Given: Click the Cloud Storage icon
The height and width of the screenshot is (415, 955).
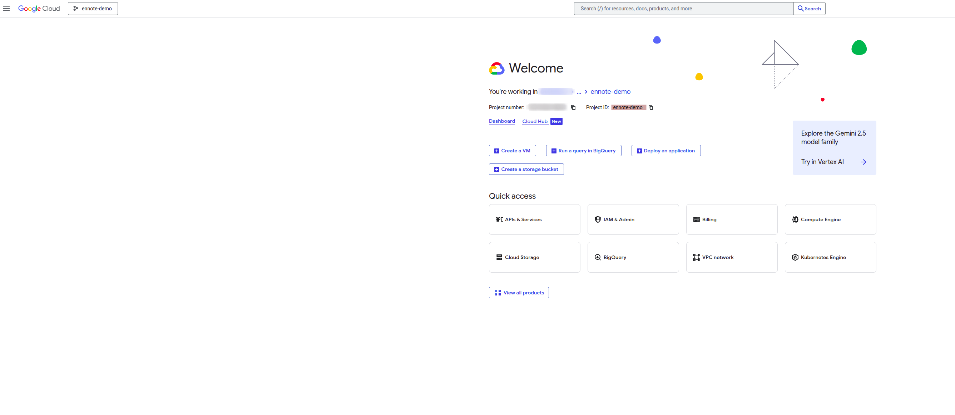Looking at the screenshot, I should 499,257.
